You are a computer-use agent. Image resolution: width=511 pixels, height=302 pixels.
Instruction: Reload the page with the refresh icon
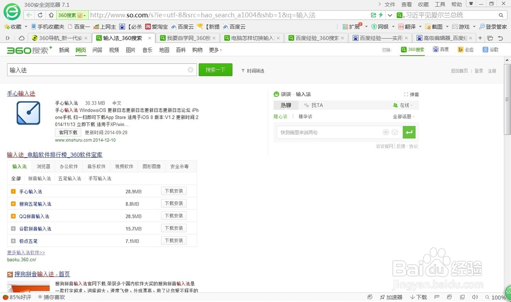tap(40, 15)
